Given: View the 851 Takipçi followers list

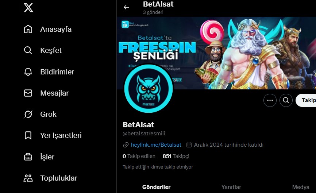Looking at the screenshot, I should click(x=176, y=156).
